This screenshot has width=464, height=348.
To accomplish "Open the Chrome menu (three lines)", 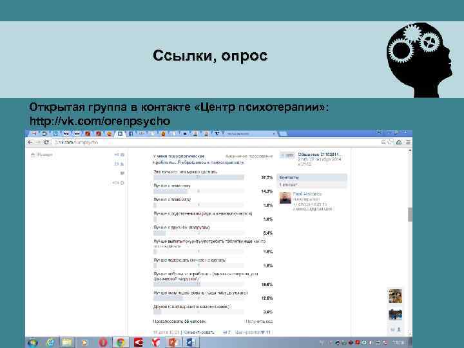I will coord(408,142).
